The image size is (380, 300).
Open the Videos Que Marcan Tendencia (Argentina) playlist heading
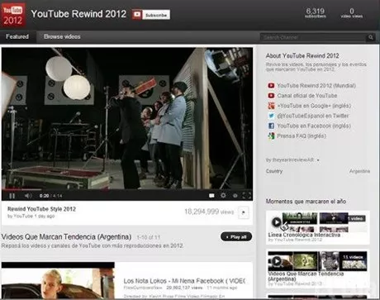point(66,237)
